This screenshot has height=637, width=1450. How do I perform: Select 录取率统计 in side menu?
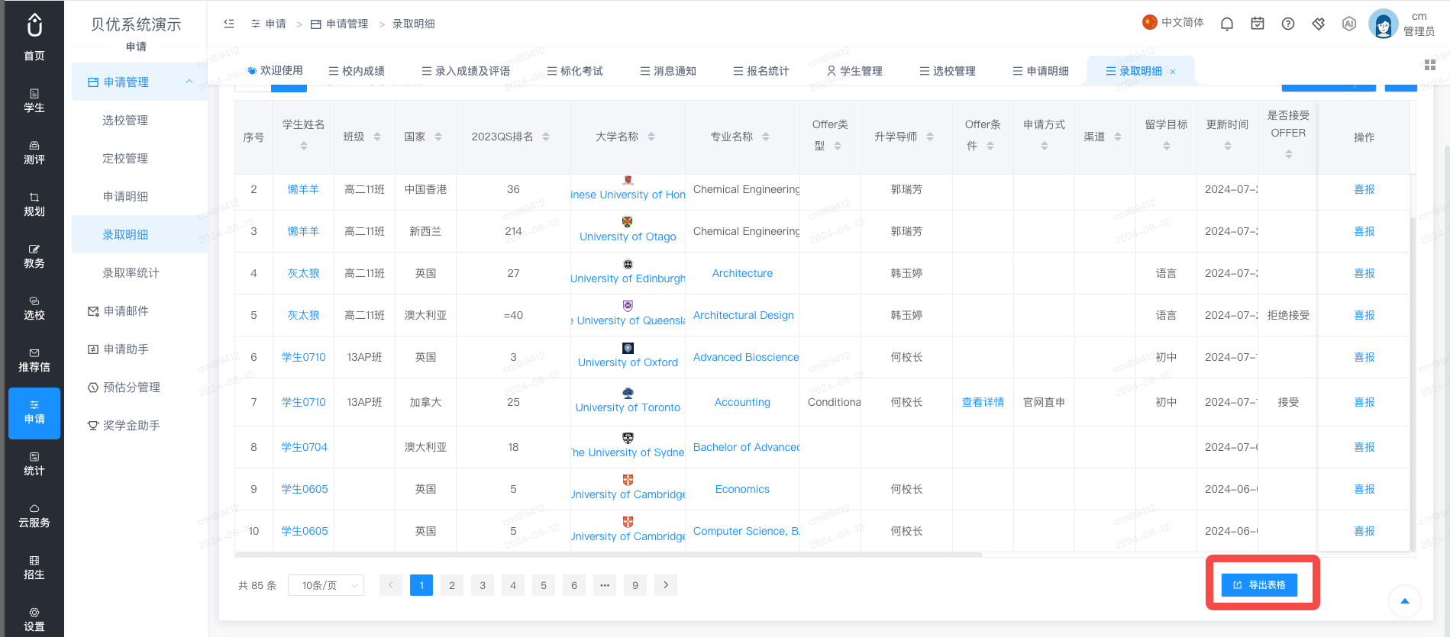[x=131, y=272]
